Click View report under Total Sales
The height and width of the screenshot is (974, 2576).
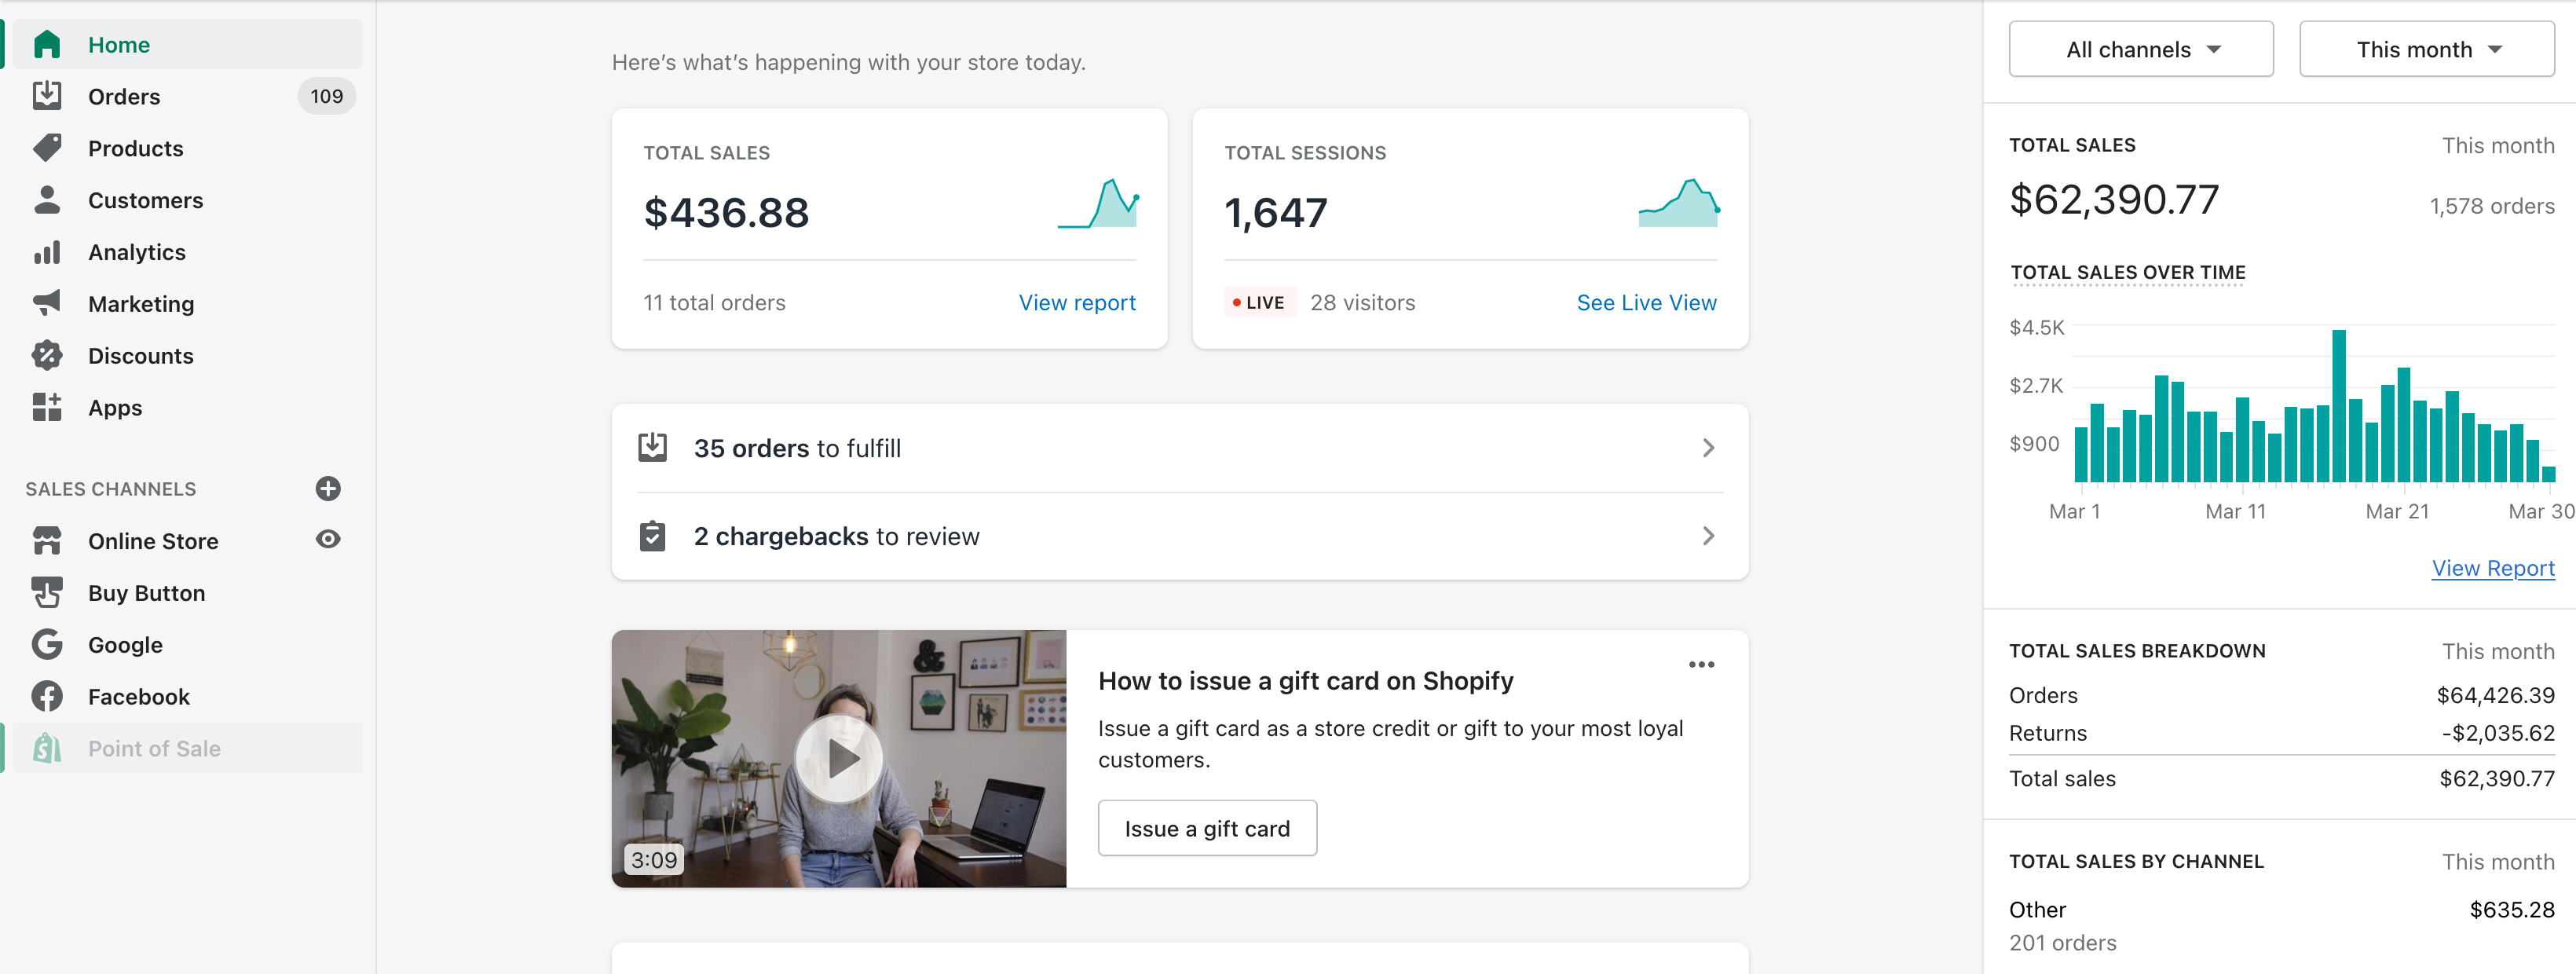[x=1077, y=303]
